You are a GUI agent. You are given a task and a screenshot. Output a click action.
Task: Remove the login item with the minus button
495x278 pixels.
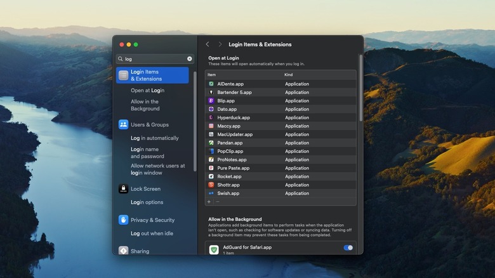pos(217,201)
